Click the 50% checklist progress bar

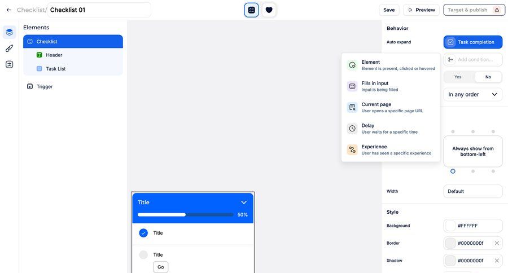185,215
